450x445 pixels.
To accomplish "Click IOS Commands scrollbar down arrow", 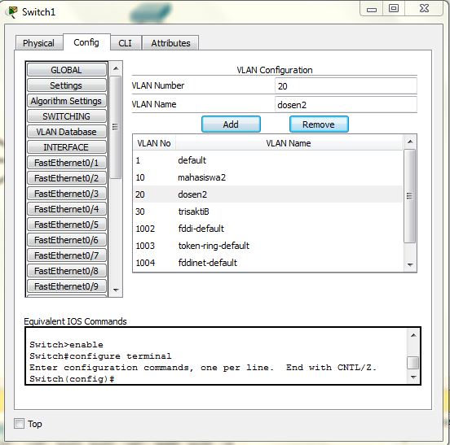I will tap(413, 377).
